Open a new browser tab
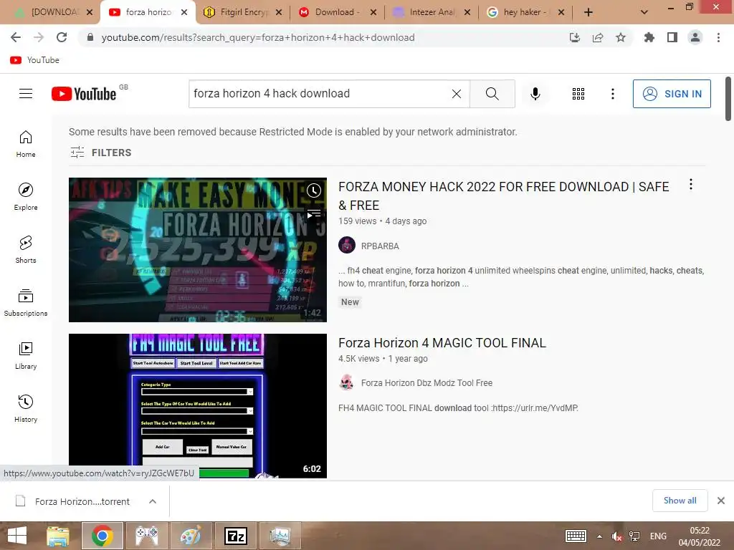Screen dimensions: 734x550 click(588, 12)
